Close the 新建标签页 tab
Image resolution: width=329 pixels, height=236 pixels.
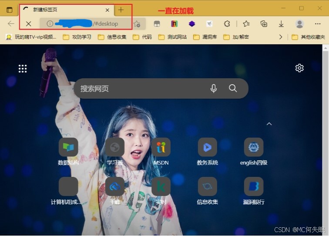[x=107, y=10]
